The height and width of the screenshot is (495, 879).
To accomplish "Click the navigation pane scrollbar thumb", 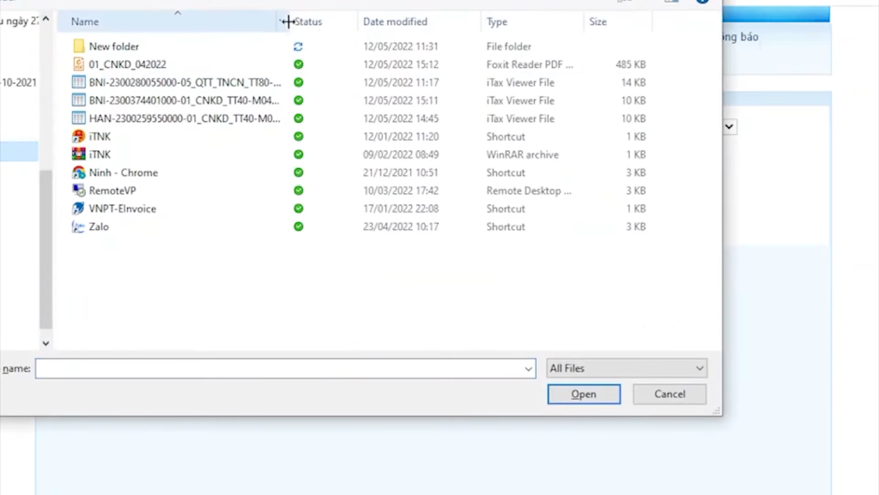I will tap(46, 249).
